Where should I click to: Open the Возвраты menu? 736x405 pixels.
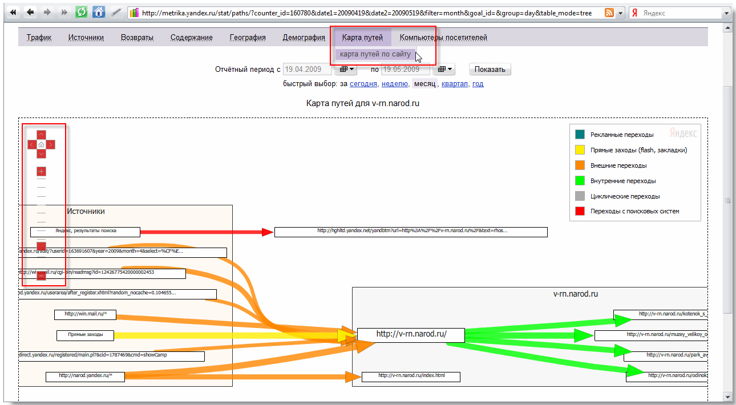[x=137, y=38]
